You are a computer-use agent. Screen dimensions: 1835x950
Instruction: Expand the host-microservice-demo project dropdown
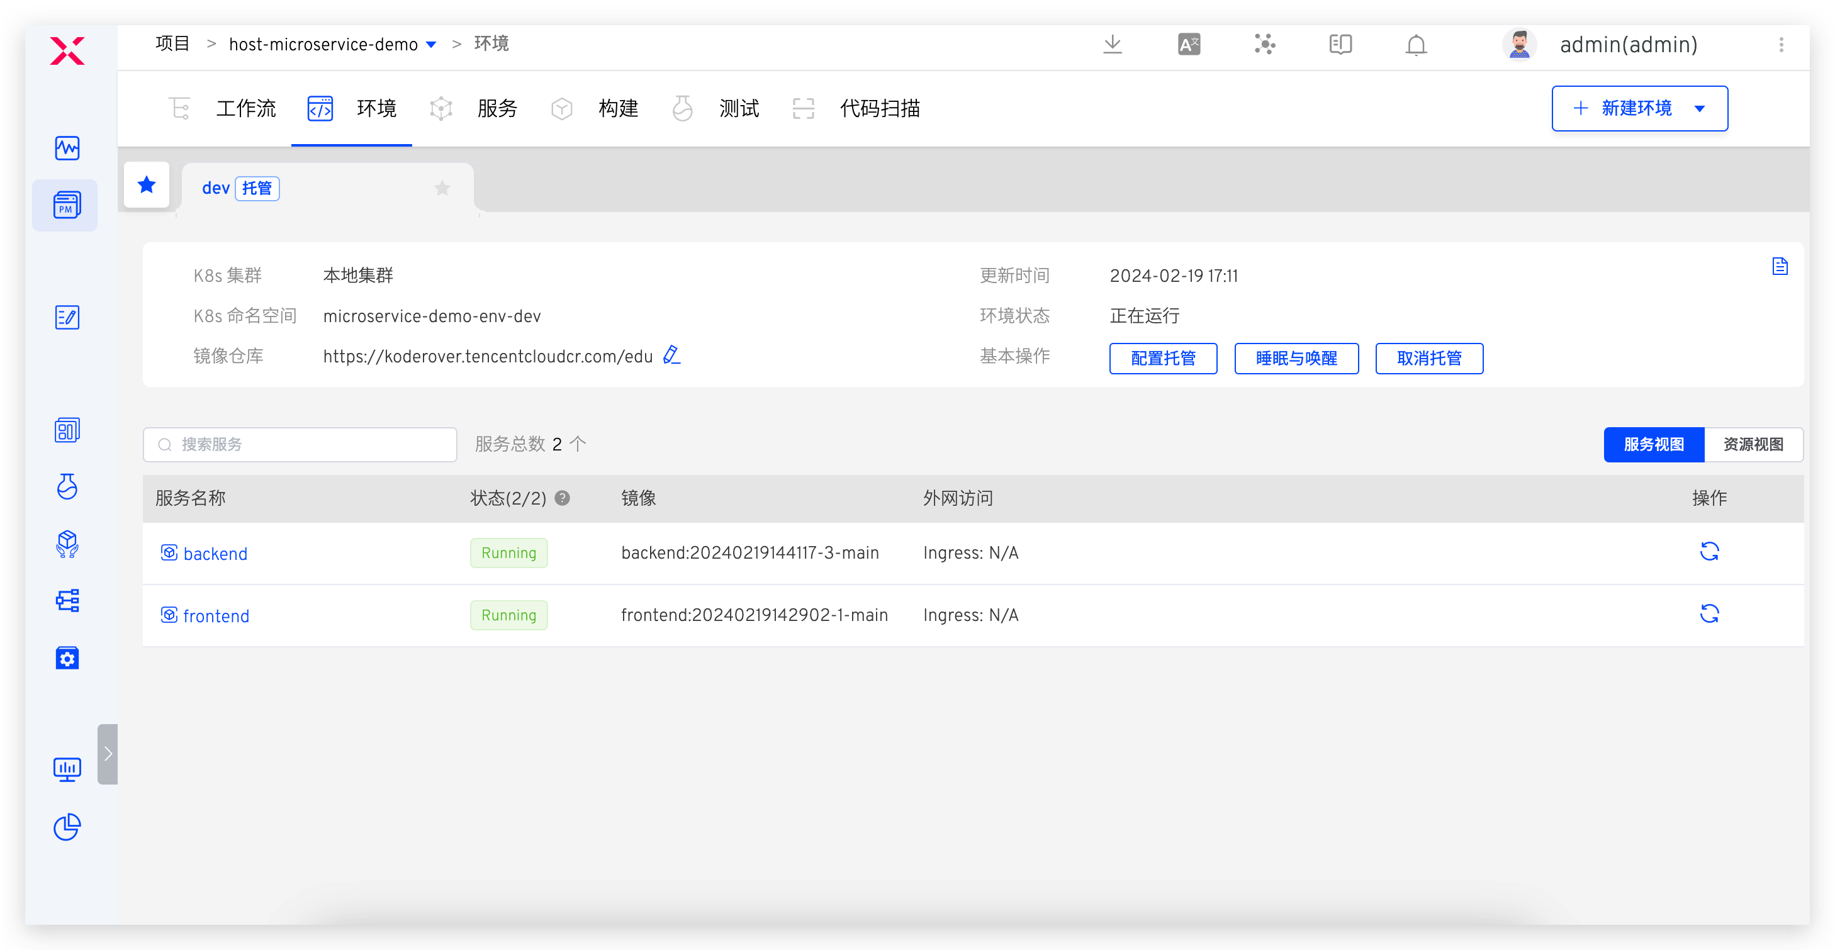click(x=431, y=44)
